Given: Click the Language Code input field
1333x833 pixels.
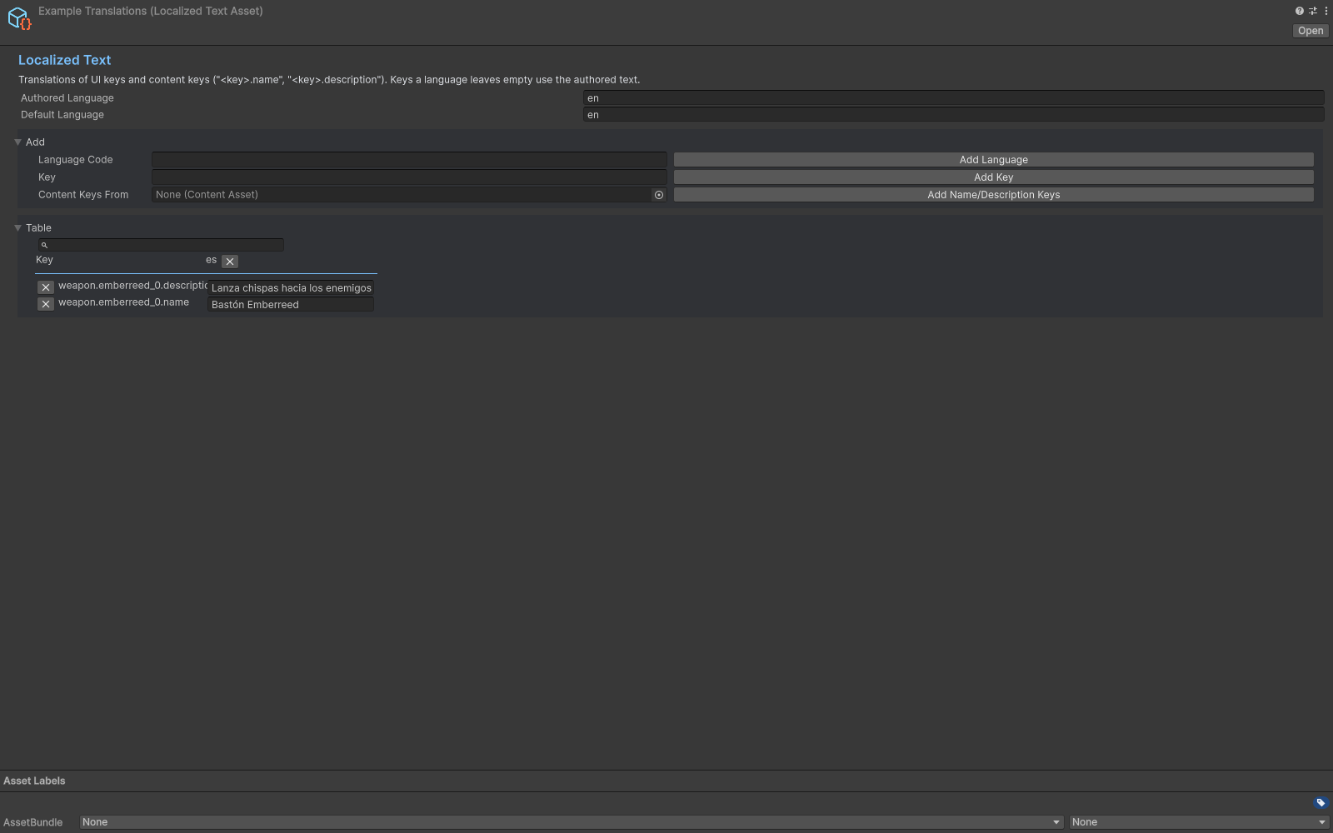Looking at the screenshot, I should [x=409, y=160].
